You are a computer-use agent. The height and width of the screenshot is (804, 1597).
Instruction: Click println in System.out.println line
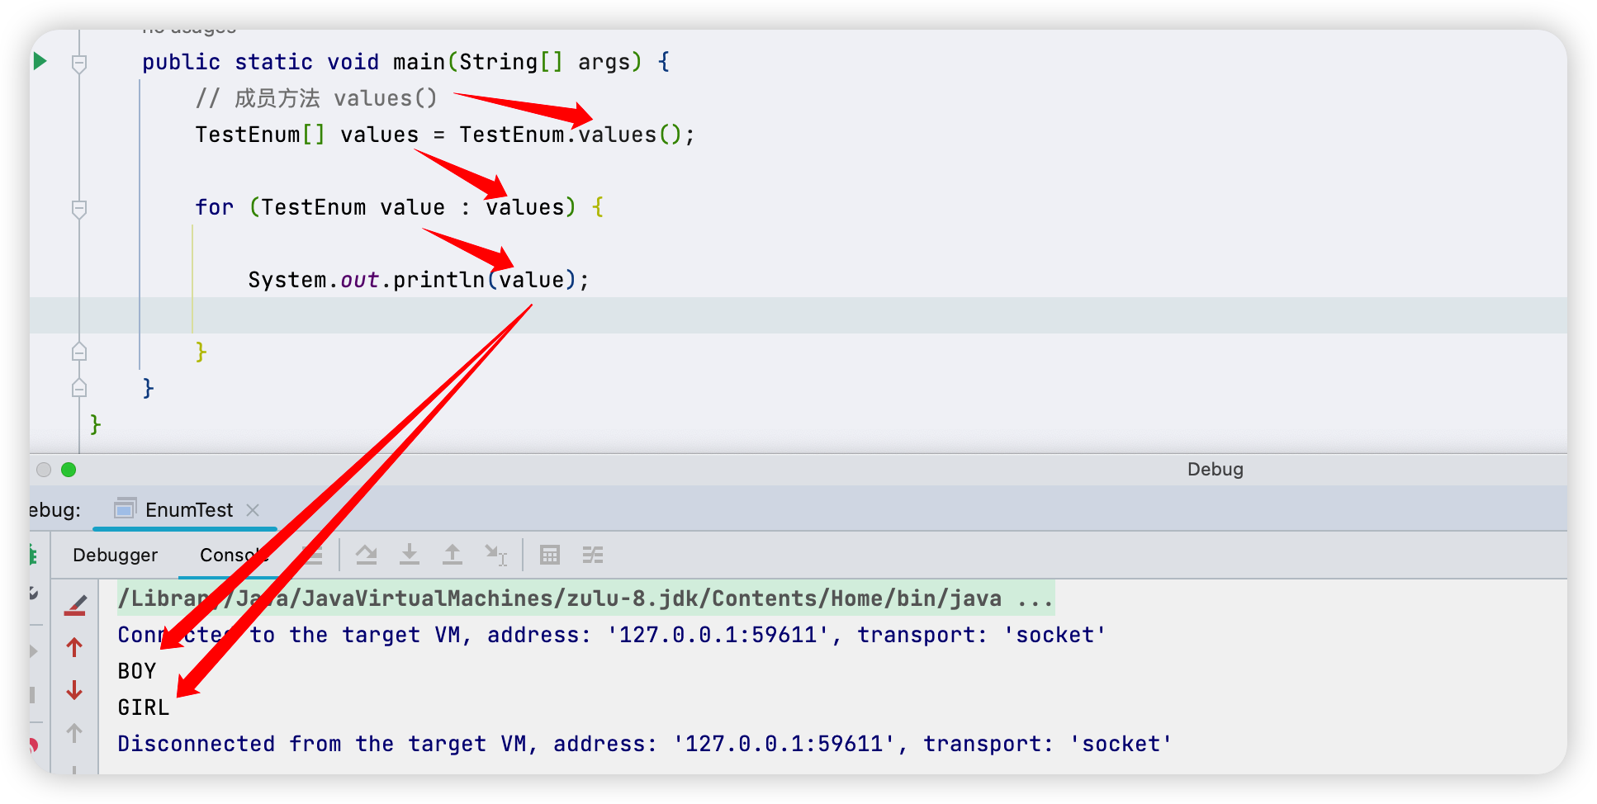[438, 280]
